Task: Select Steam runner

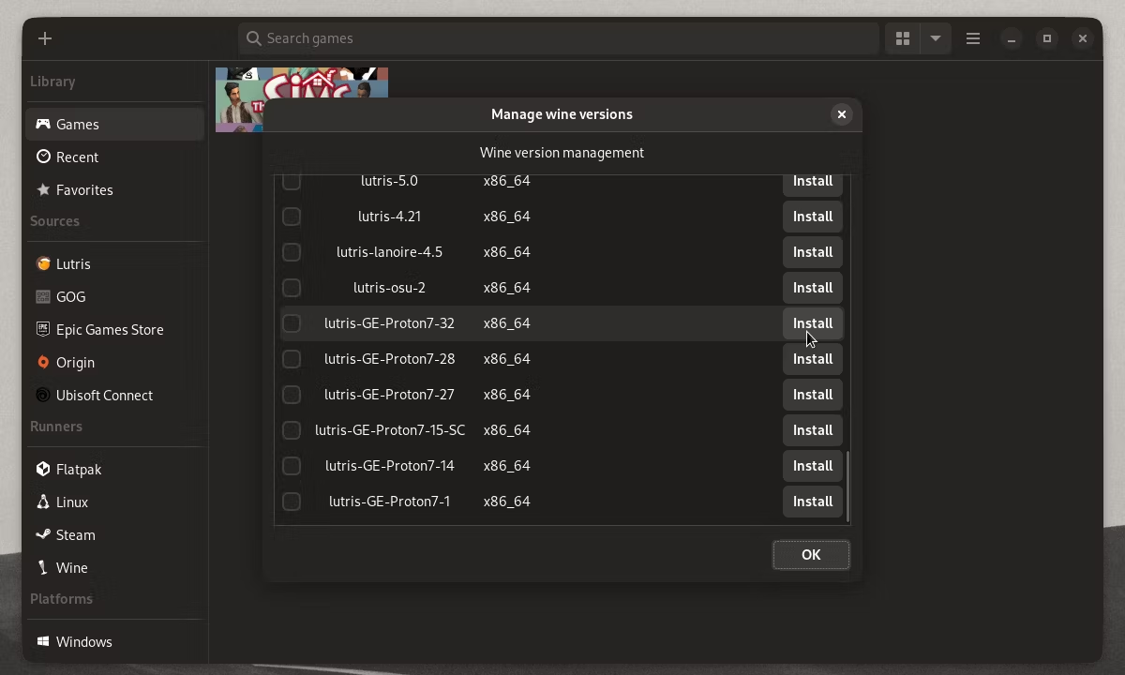Action: click(114, 534)
